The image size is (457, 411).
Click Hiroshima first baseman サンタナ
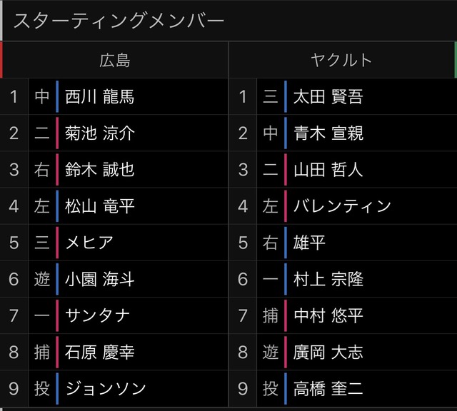pos(97,316)
